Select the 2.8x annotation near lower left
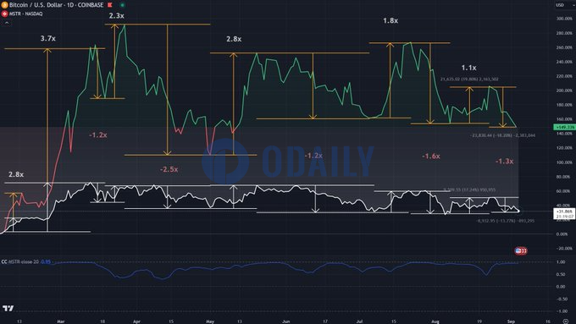576x324 pixels. (16, 174)
